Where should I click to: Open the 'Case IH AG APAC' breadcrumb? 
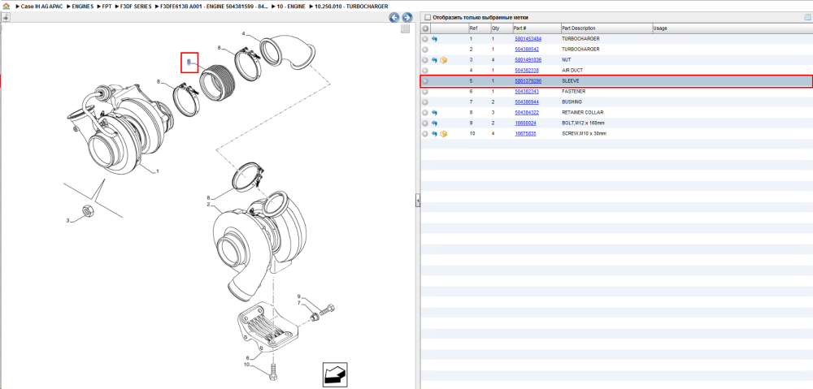pos(41,6)
